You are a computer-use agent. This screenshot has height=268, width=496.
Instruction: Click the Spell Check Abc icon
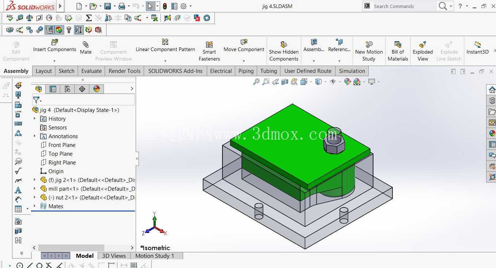click(10, 18)
